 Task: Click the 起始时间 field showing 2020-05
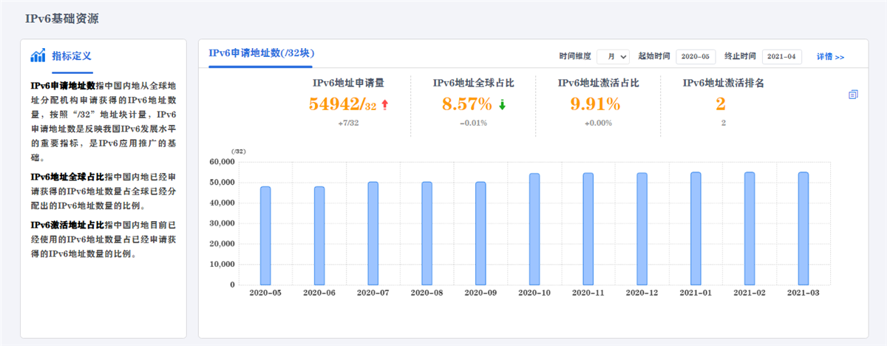[x=696, y=56]
